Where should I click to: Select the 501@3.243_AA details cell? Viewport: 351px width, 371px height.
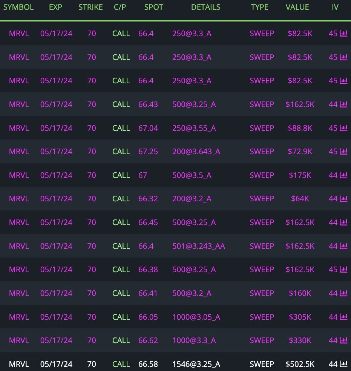coord(198,246)
